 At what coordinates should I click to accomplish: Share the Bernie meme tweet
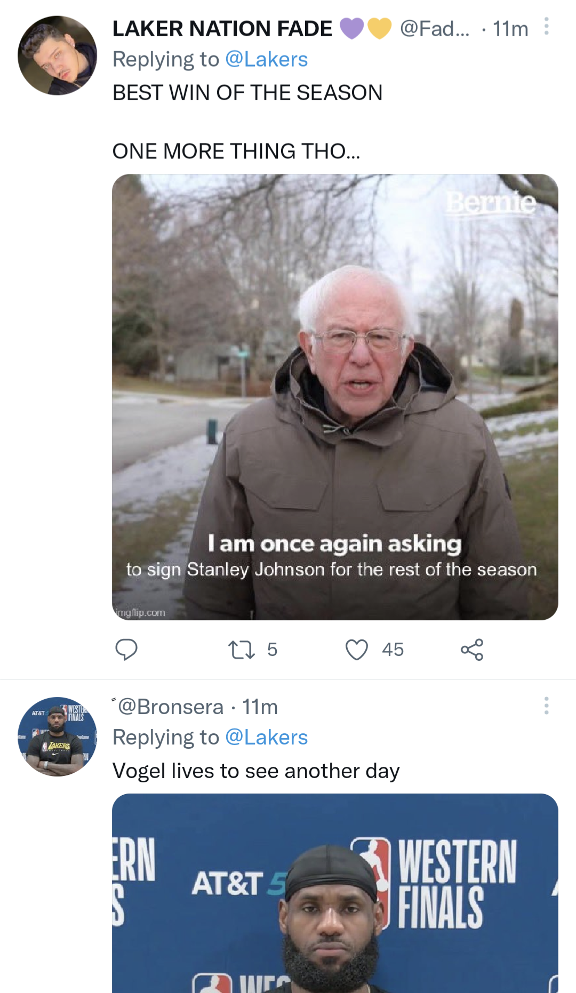point(472,650)
